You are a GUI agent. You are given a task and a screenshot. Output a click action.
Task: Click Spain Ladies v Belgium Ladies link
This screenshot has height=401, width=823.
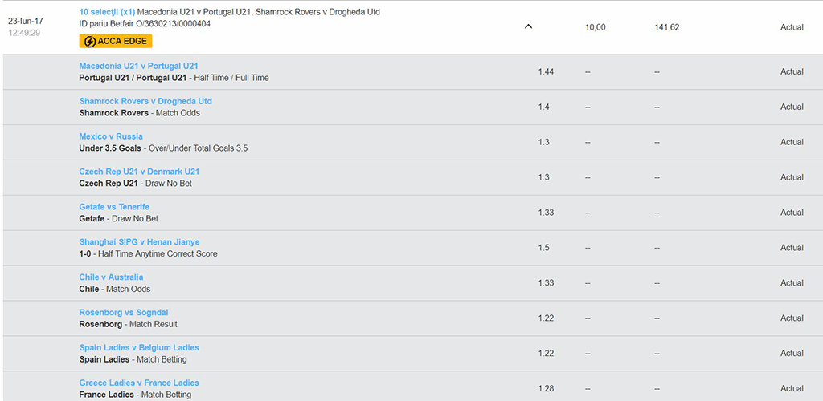pos(139,347)
